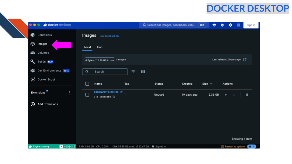
Task: Click the Sign in button
Action: click(251, 25)
